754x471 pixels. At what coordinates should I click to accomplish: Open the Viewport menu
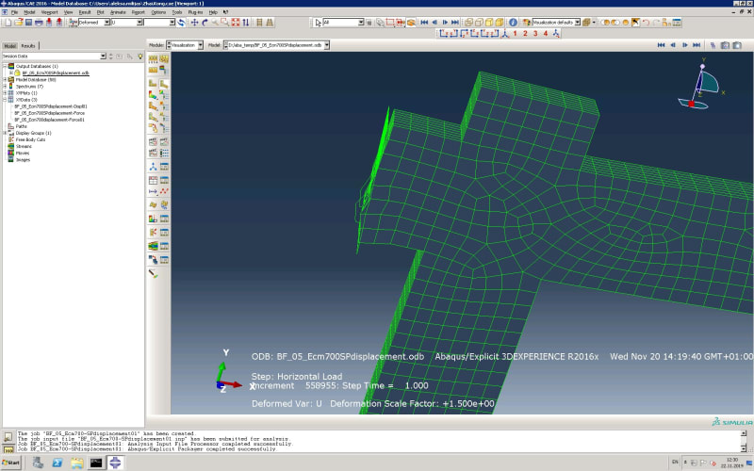49,12
